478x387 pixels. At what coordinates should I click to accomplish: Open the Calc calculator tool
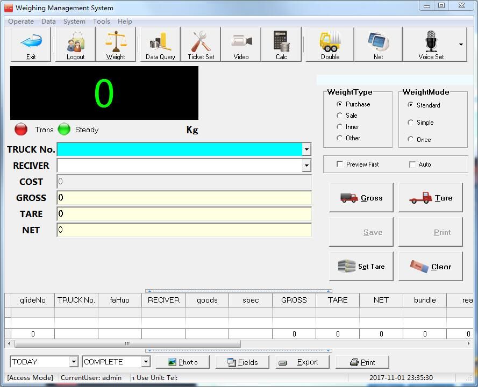pyautogui.click(x=281, y=44)
